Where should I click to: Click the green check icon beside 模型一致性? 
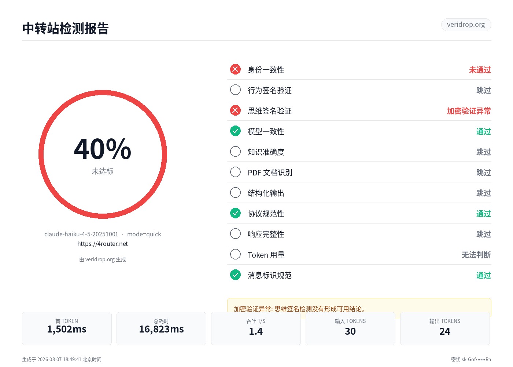(235, 131)
